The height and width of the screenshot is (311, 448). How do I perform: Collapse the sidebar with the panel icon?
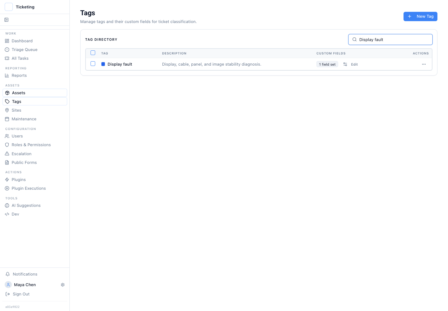tap(7, 20)
